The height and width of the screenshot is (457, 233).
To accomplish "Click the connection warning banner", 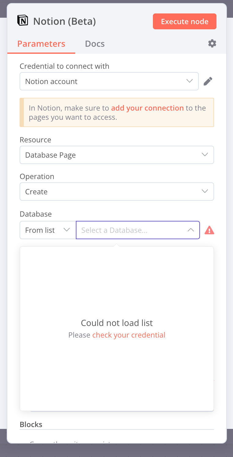I will click(x=116, y=112).
